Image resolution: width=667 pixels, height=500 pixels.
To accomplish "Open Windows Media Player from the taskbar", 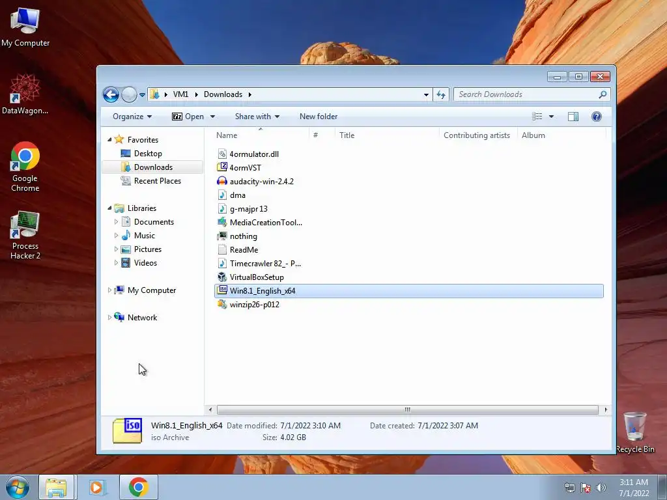I will [x=97, y=487].
